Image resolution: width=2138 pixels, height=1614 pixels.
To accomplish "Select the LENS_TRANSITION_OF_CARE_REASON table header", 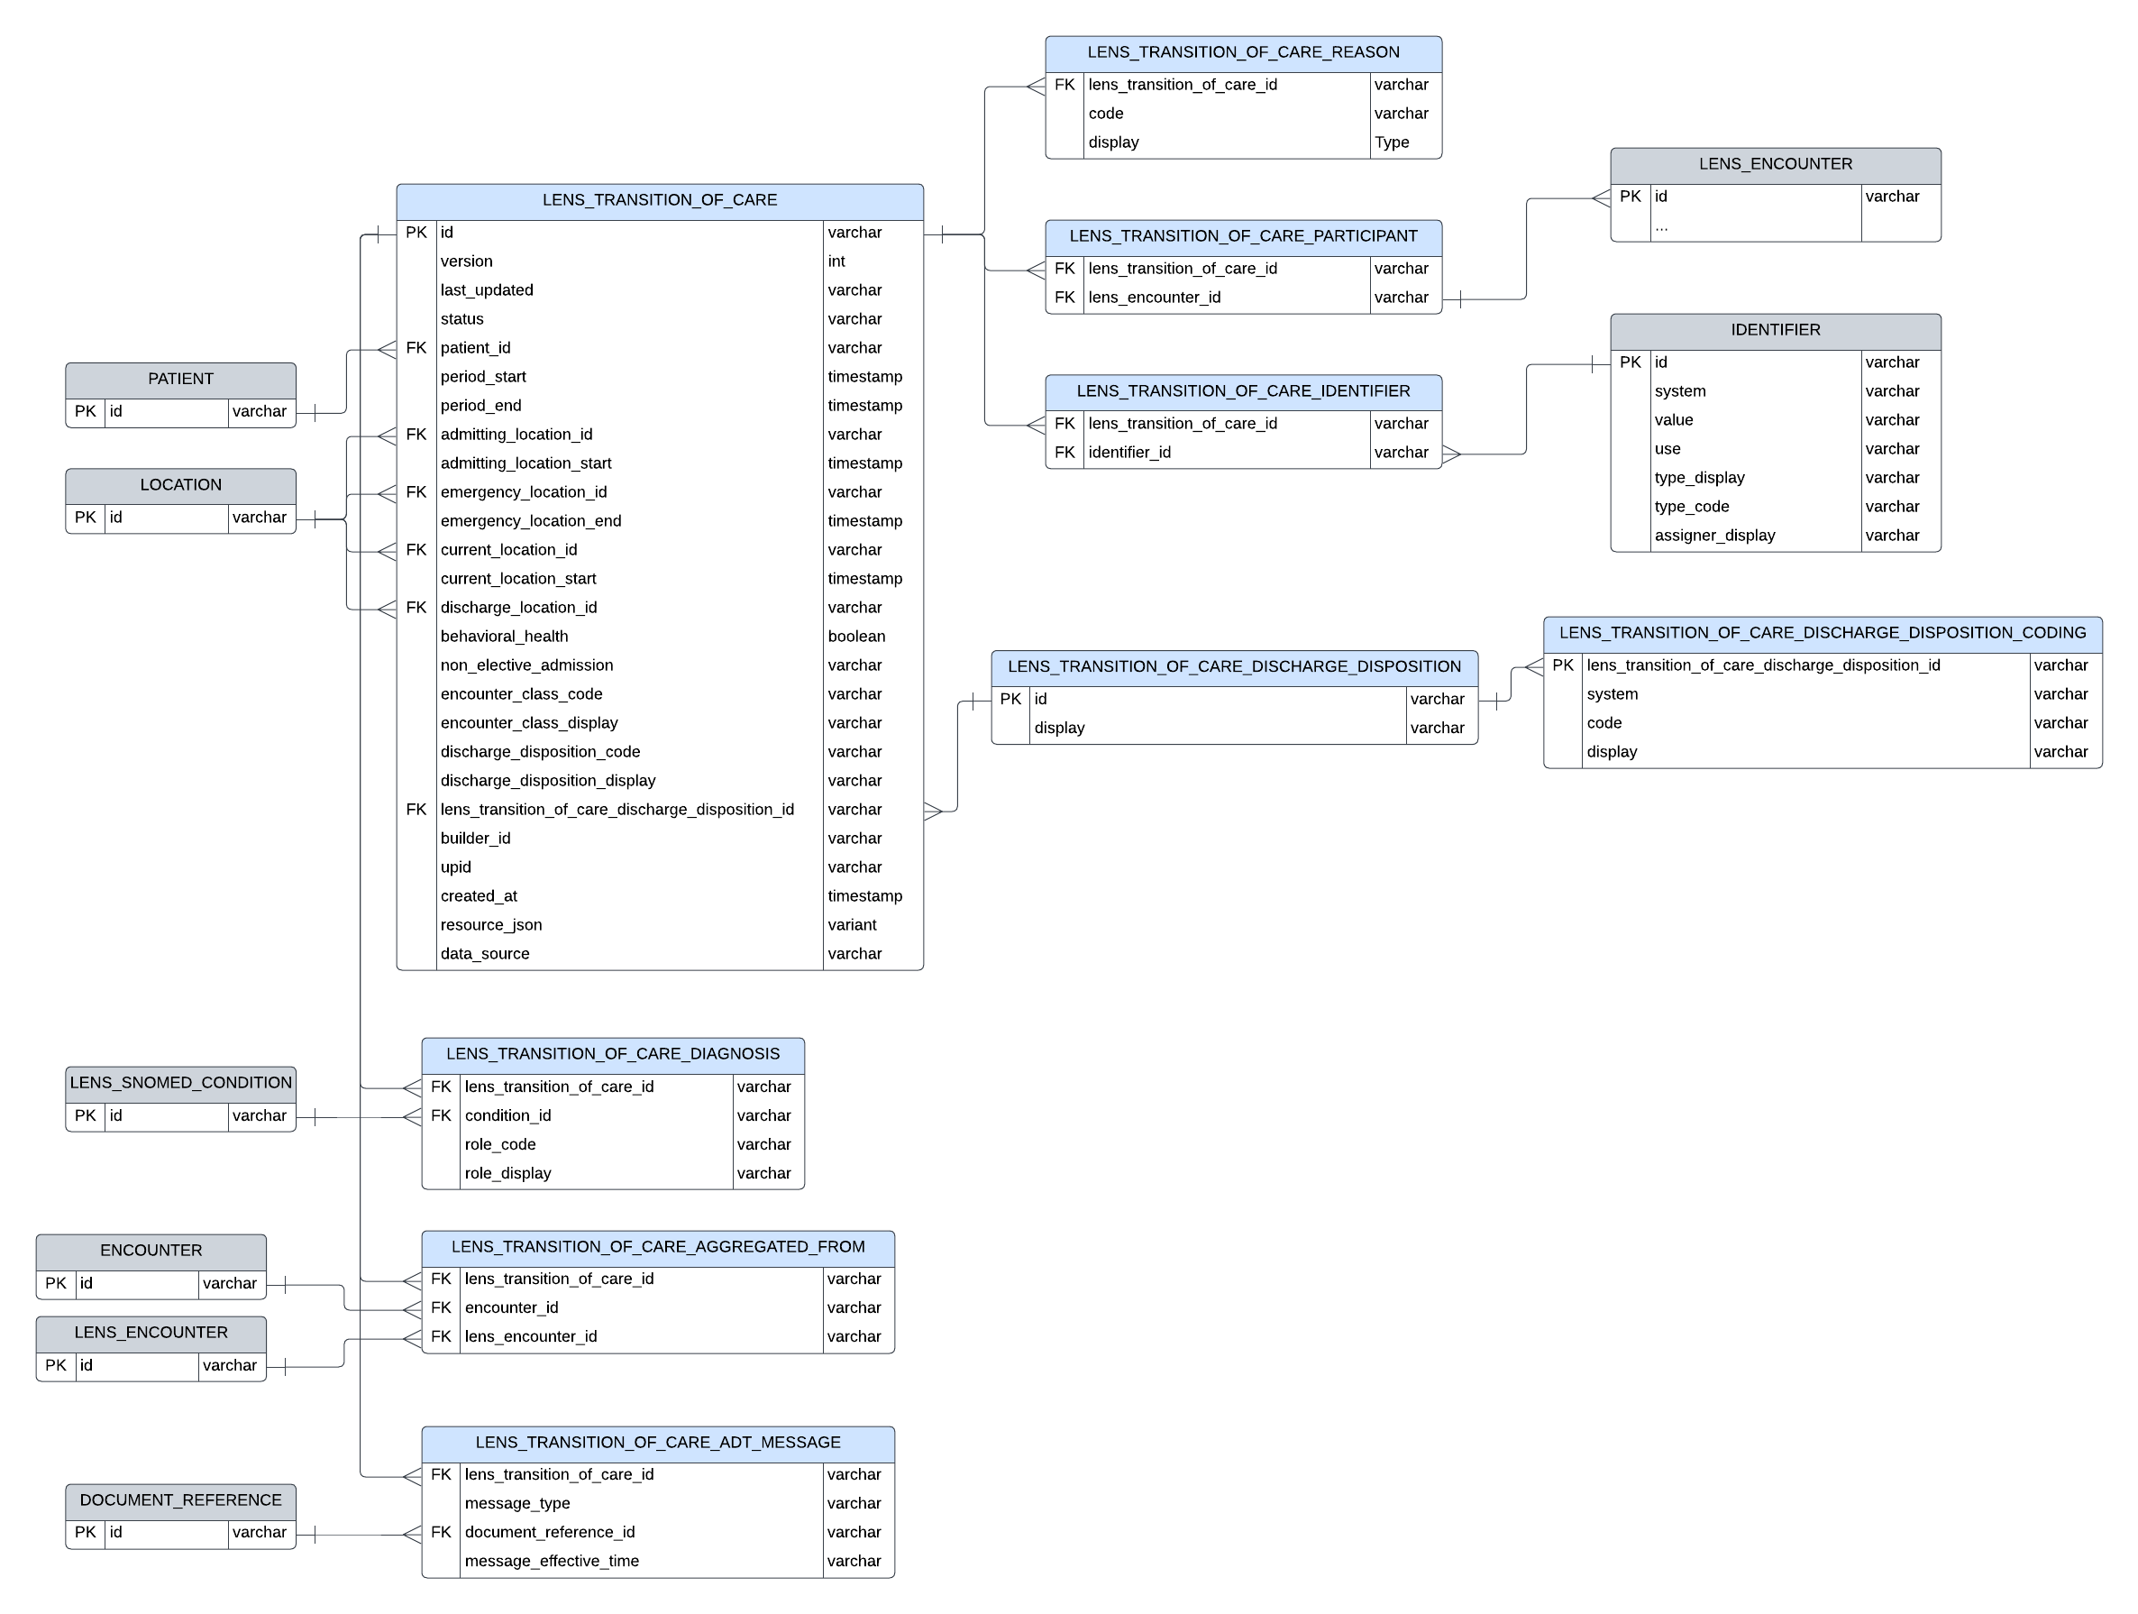I will pos(1243,53).
